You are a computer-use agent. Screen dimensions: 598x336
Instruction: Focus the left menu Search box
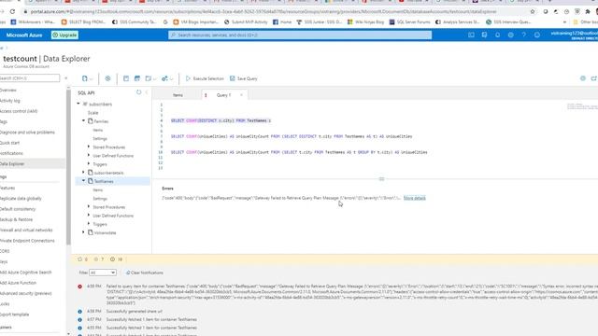coord(30,78)
